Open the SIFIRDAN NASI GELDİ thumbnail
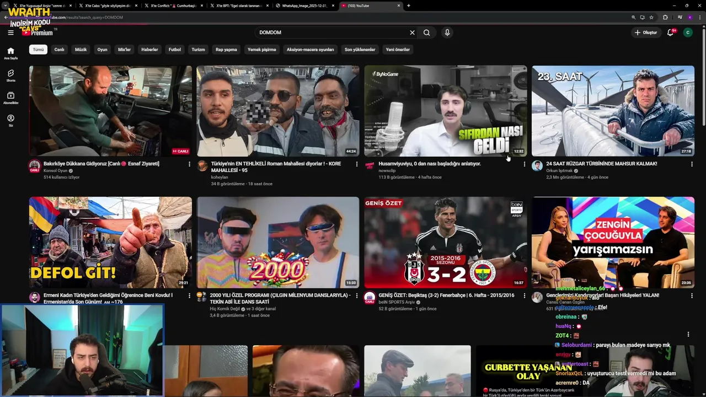The image size is (706, 397). click(x=445, y=111)
